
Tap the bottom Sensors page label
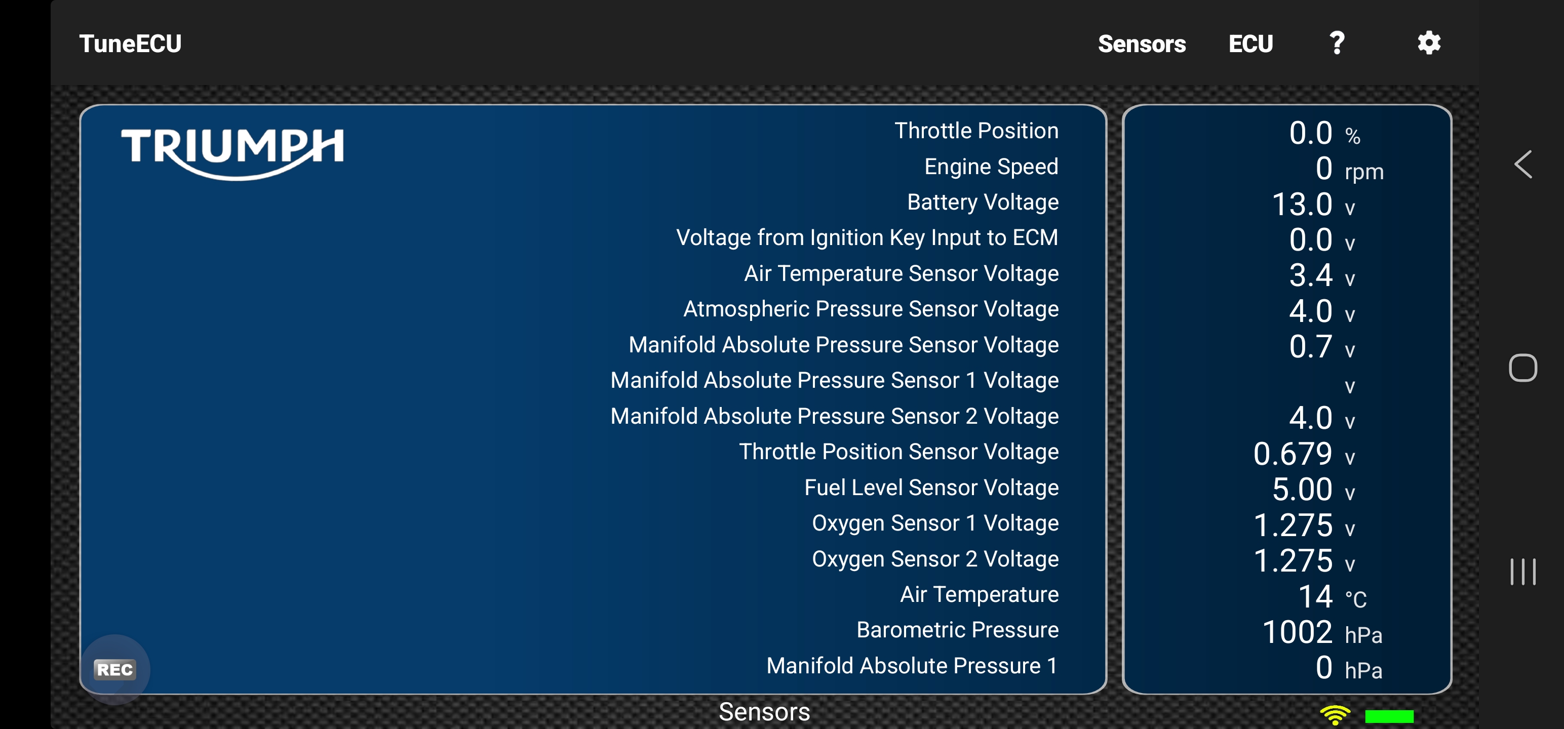(764, 711)
